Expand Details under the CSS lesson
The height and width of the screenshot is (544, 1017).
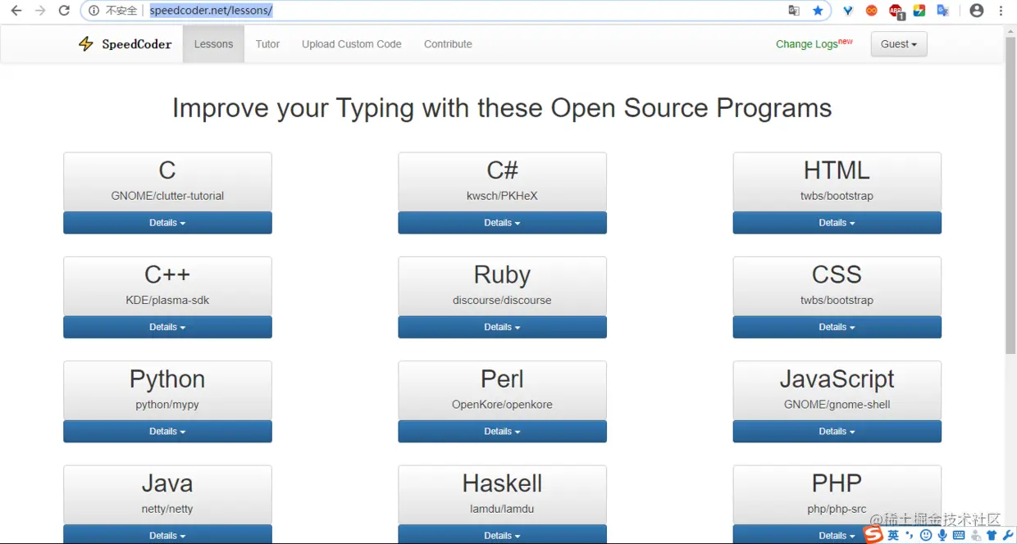[x=837, y=327]
